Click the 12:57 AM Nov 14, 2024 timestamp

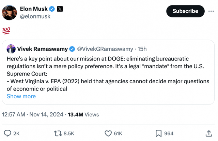point(32,115)
